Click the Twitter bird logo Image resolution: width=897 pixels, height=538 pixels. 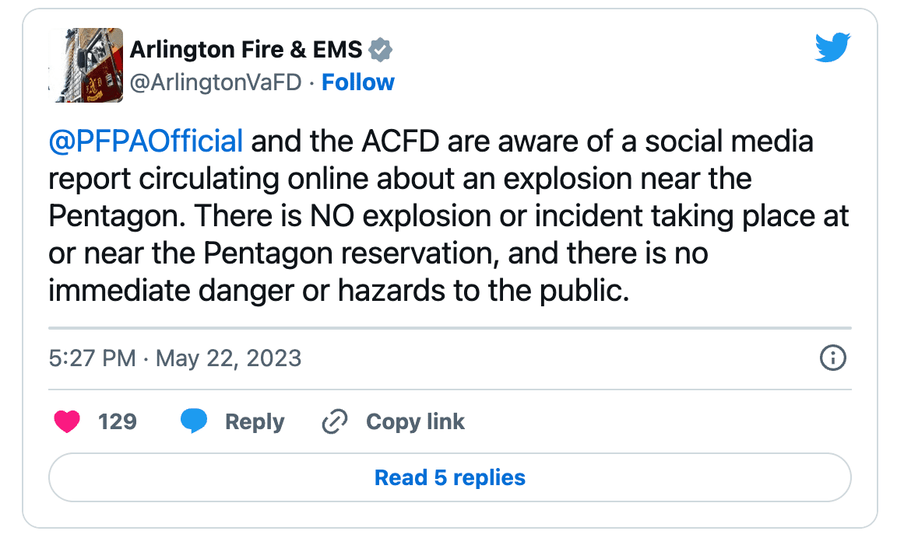[833, 47]
